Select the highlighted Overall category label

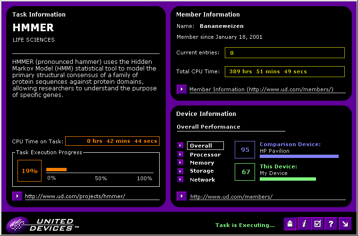coord(205,146)
